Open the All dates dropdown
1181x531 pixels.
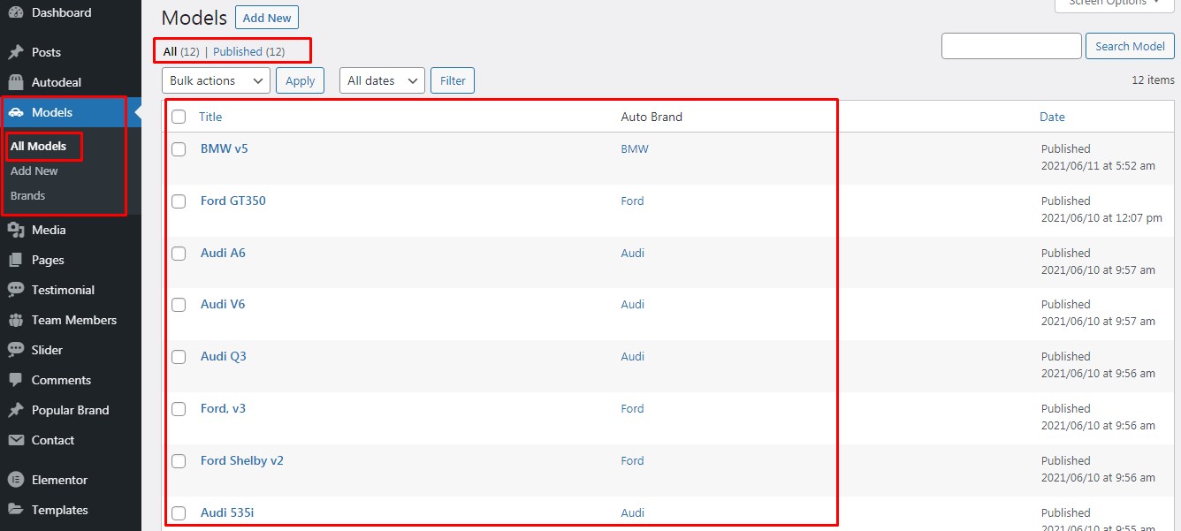382,80
